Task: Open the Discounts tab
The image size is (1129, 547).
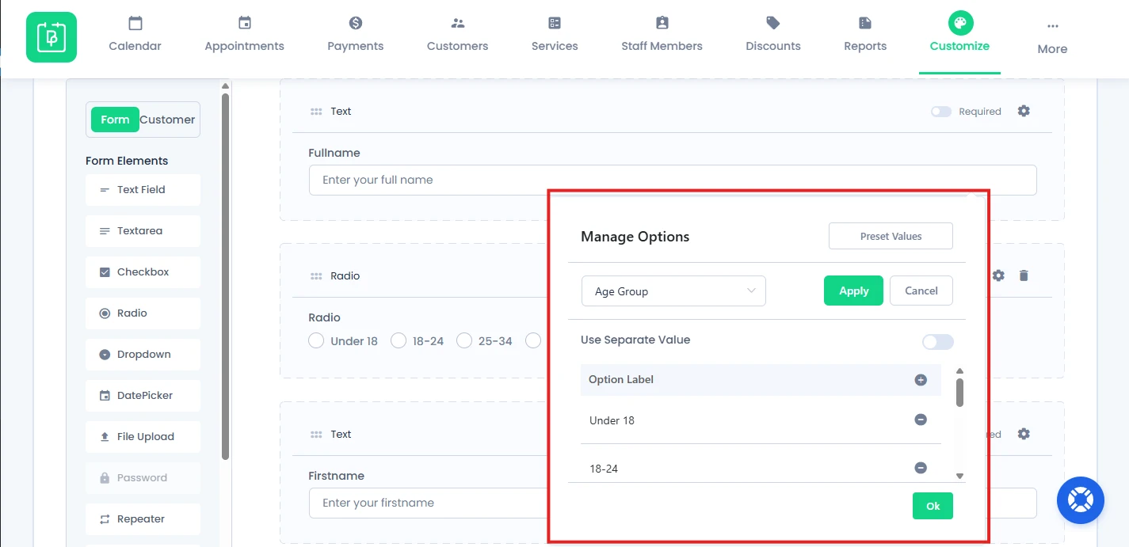Action: 773,35
